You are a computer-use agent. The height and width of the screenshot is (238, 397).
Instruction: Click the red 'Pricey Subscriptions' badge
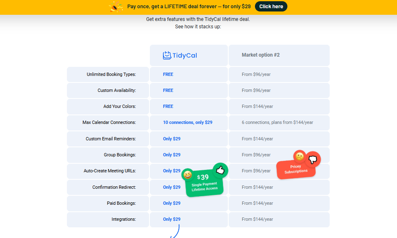pos(296,169)
